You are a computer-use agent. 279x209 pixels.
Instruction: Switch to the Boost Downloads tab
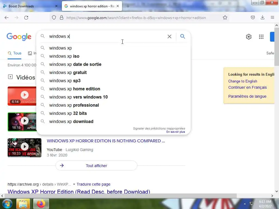coord(30,6)
